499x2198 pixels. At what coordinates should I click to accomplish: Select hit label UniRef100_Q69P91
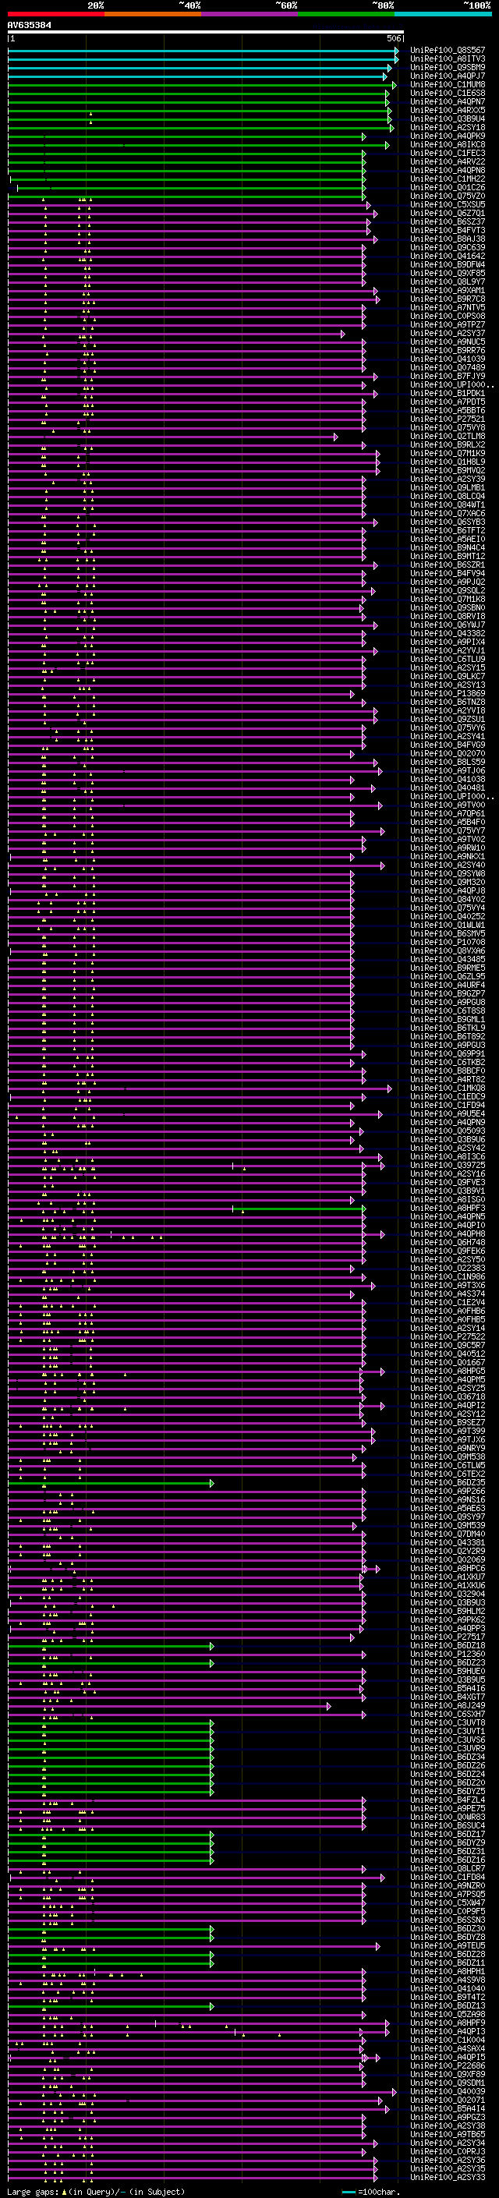tap(447, 1054)
